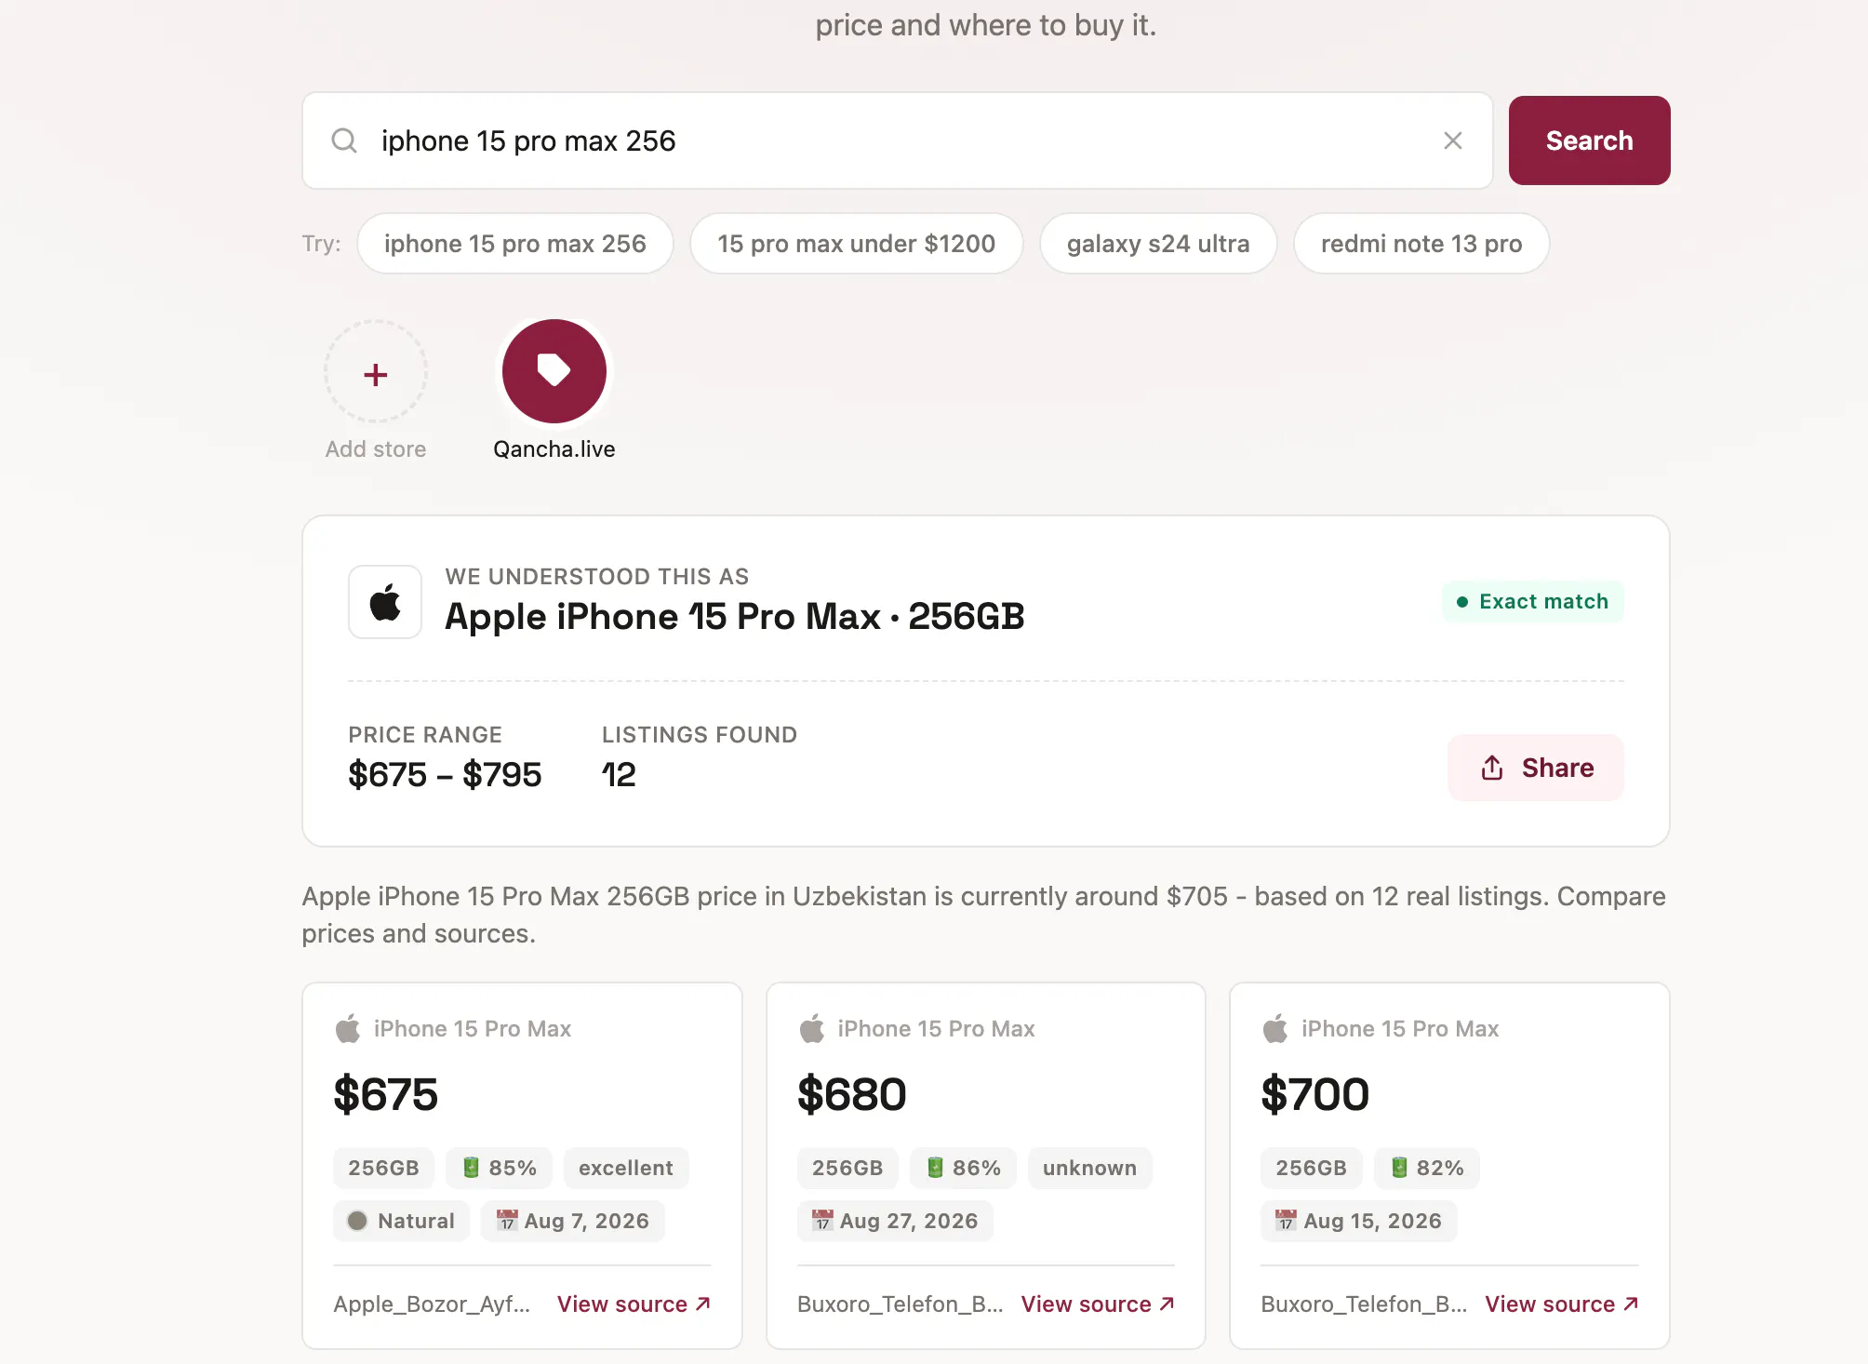Choose the 'galaxy s24 ultra' suggestion chip
This screenshot has width=1868, height=1364.
1158,244
